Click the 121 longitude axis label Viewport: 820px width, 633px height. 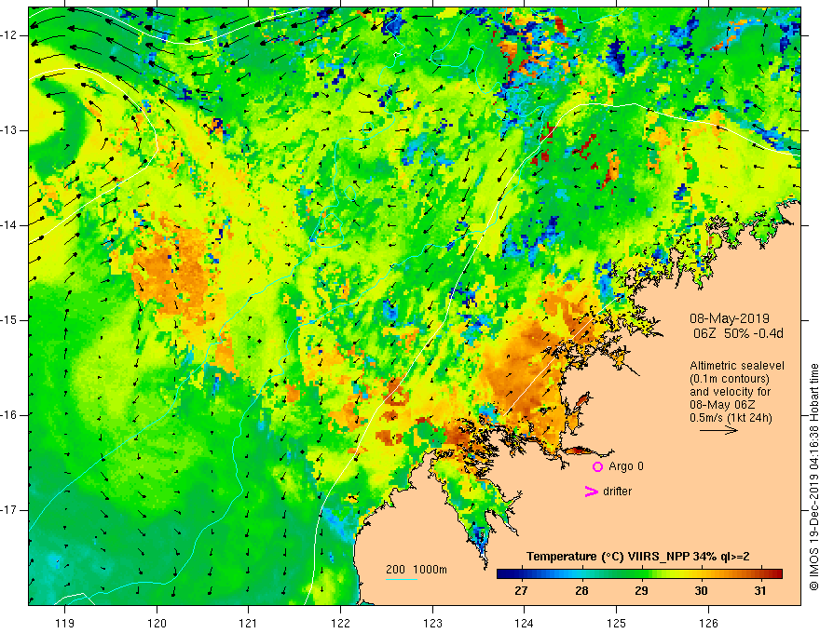coord(249,623)
